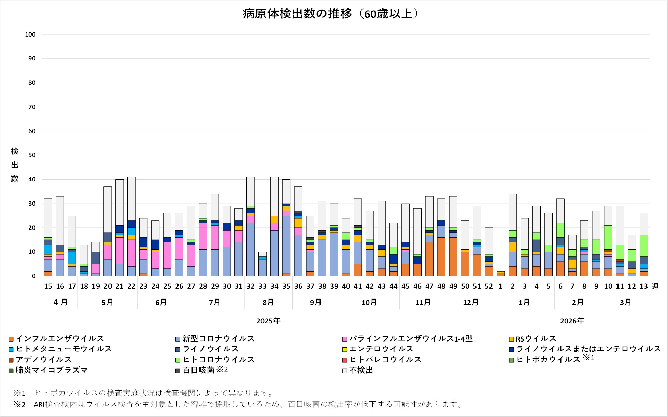Click the ヒトボカウイルス legend label
The height and width of the screenshot is (417, 668).
548,360
